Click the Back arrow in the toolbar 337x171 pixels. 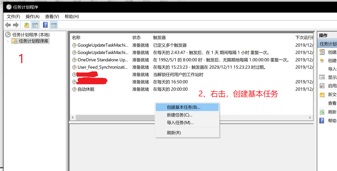click(x=8, y=25)
